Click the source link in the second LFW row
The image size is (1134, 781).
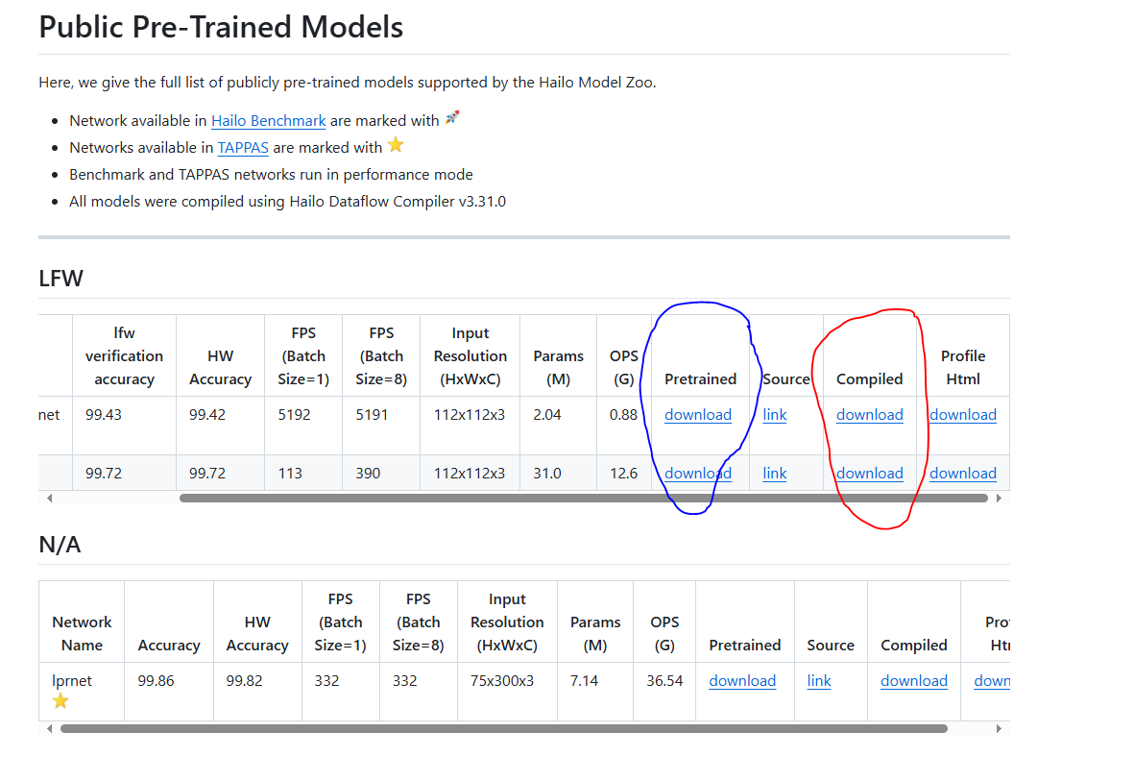coord(774,473)
